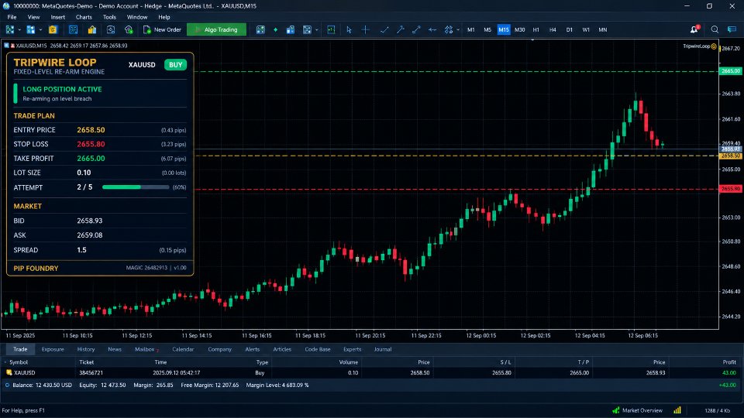Click the green-outlined chart toolbar icon
Screen dimensions: 744x418
click(331, 29)
